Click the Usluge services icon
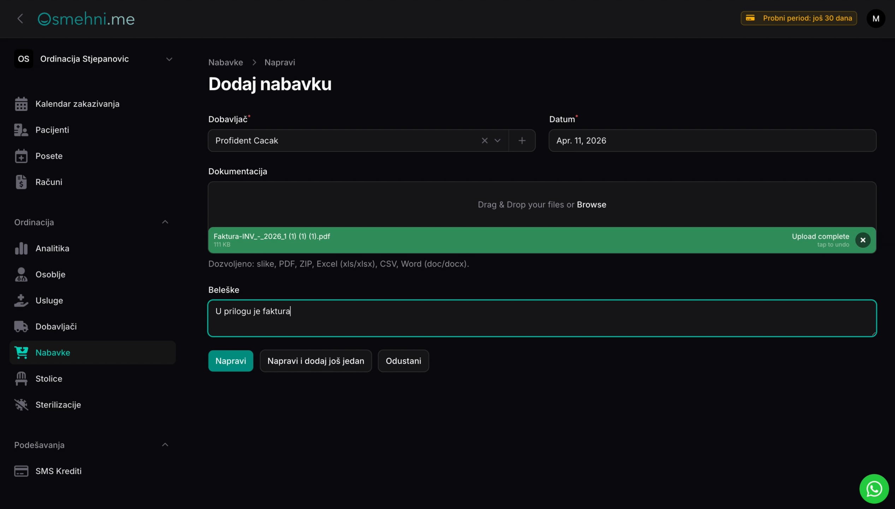This screenshot has height=509, width=895. point(21,300)
